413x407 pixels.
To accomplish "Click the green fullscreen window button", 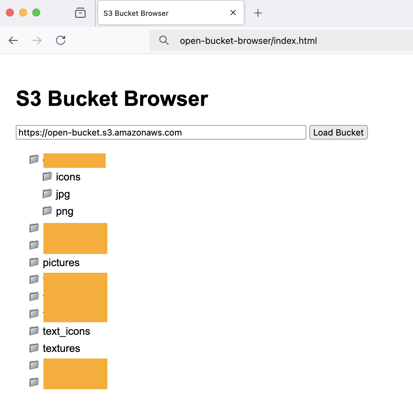I will point(36,13).
